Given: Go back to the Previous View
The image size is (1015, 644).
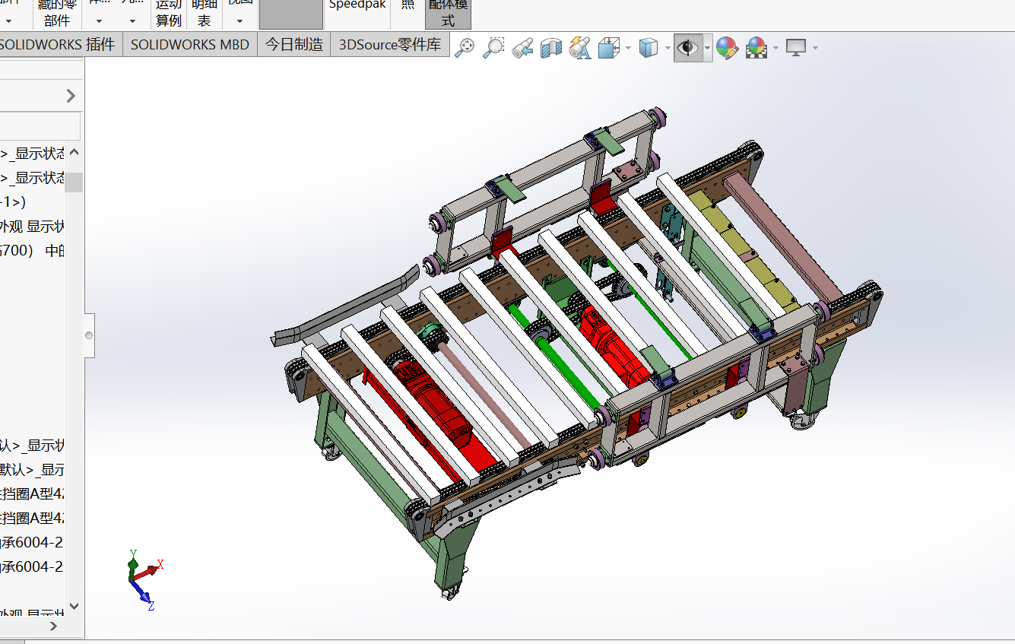Looking at the screenshot, I should click(522, 48).
